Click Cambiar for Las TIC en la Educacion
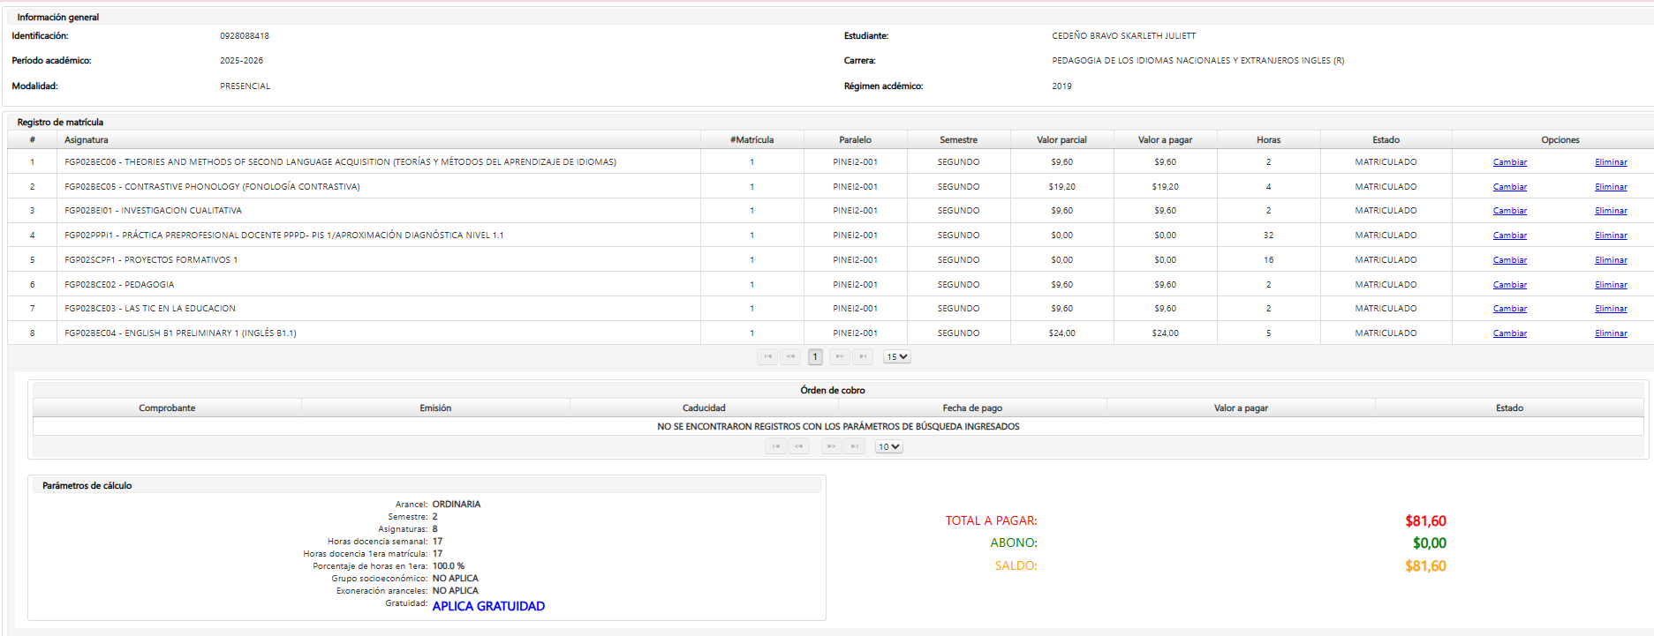The height and width of the screenshot is (636, 1654). point(1509,309)
